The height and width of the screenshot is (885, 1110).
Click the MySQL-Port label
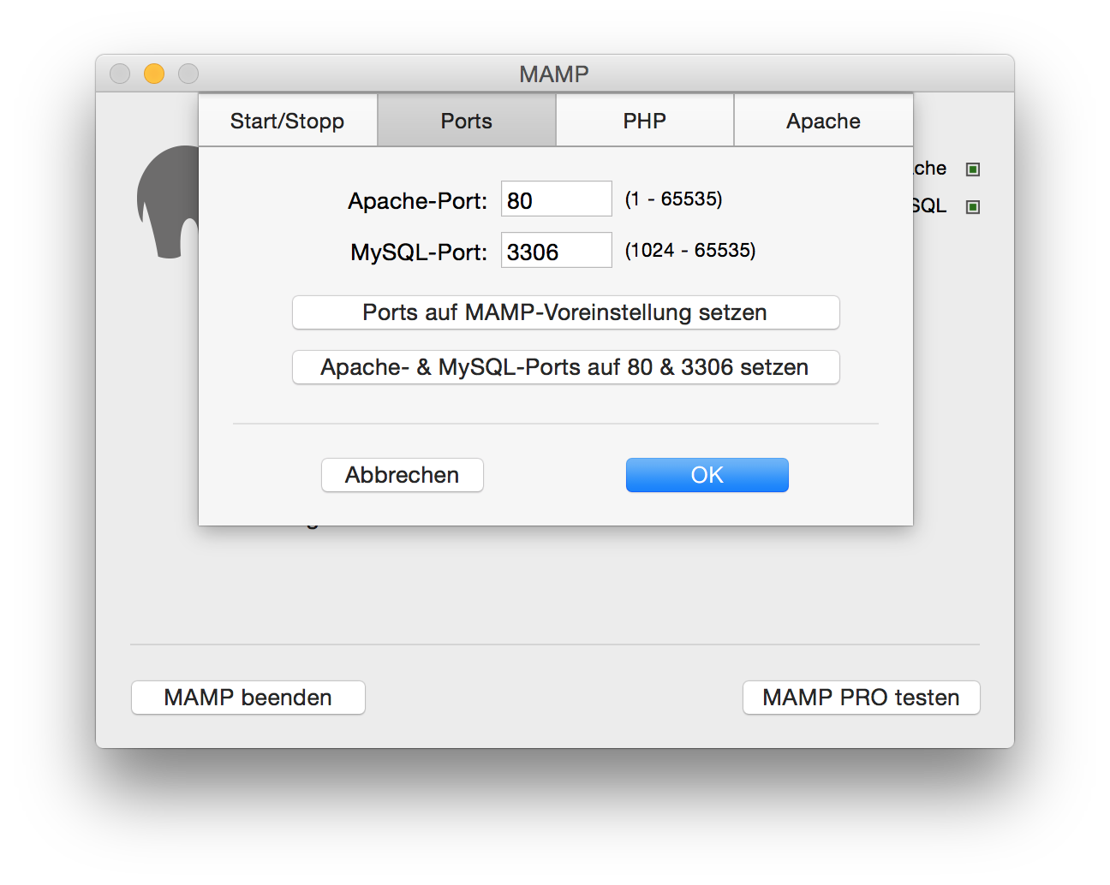[x=419, y=252]
